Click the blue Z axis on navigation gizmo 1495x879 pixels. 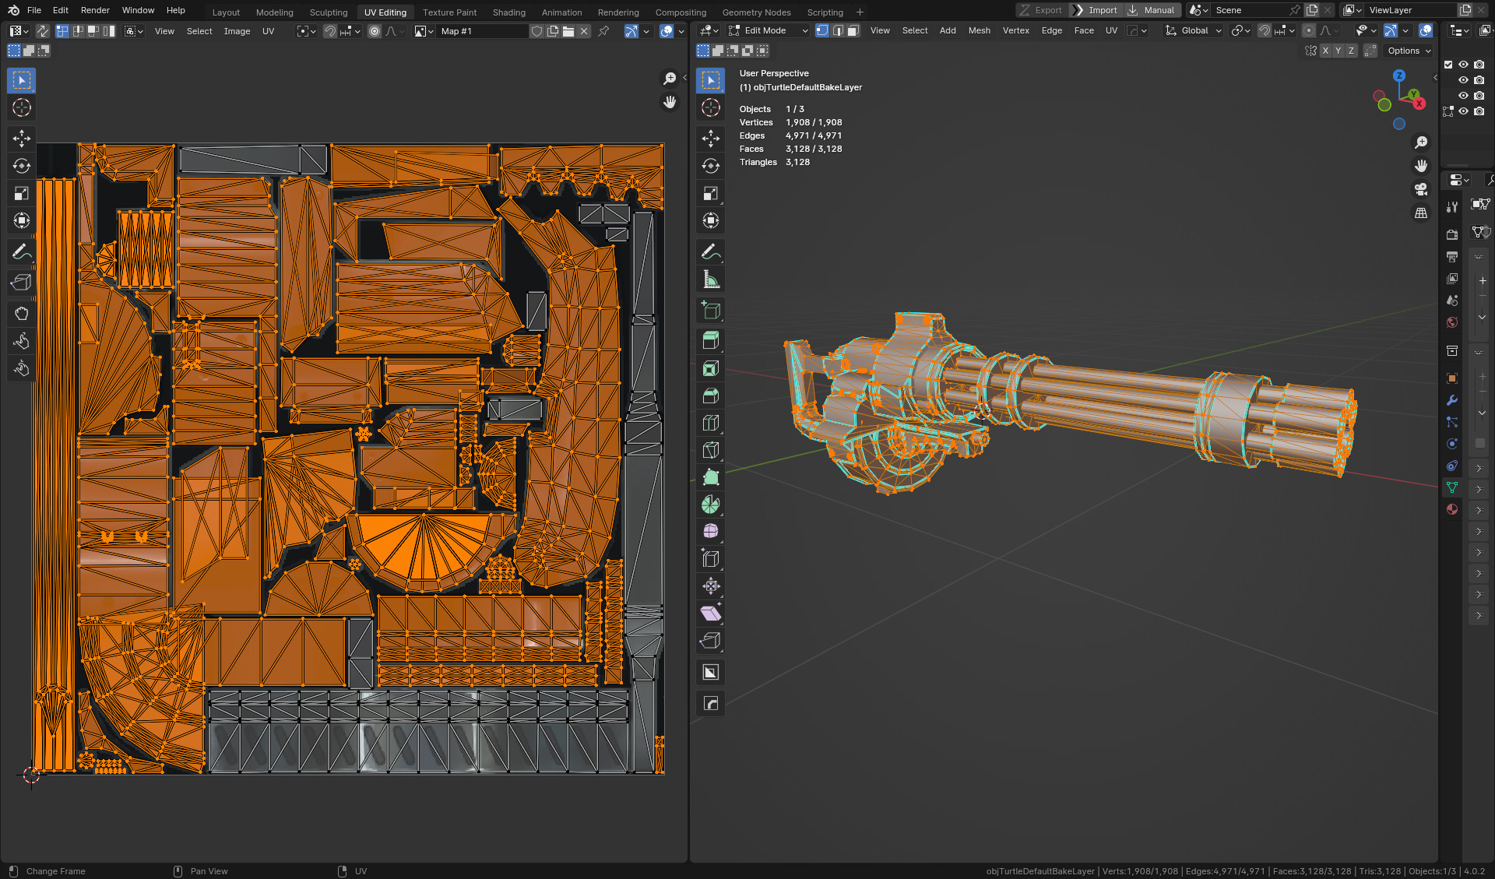click(1399, 76)
